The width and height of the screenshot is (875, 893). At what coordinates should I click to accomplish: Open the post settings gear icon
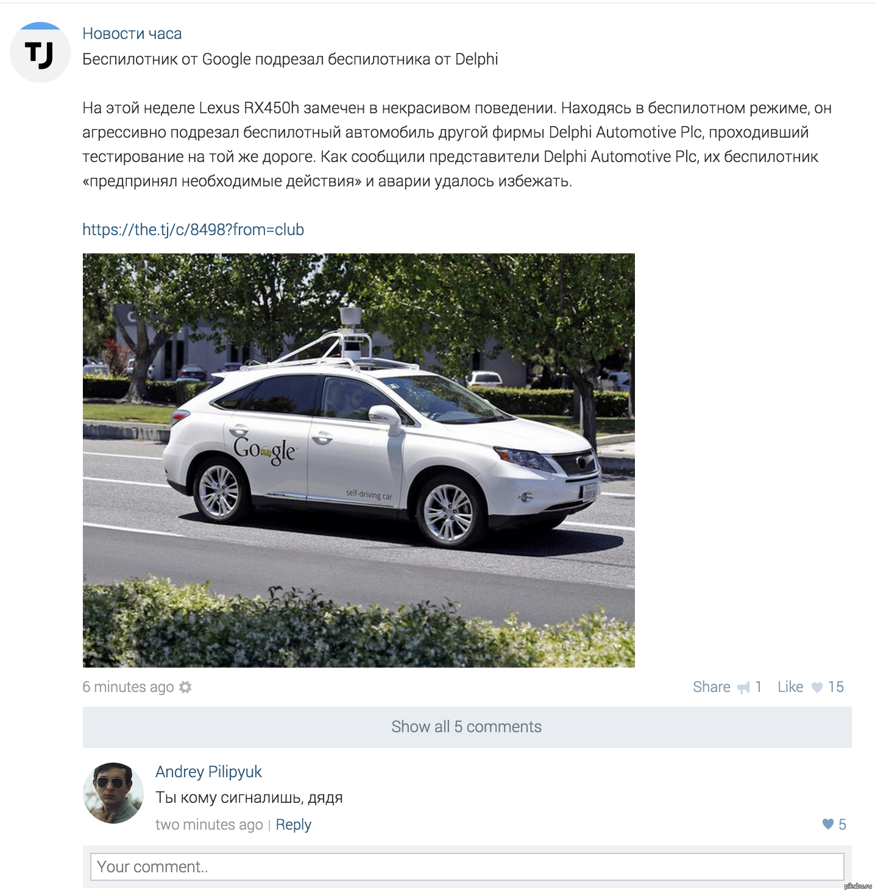[186, 687]
